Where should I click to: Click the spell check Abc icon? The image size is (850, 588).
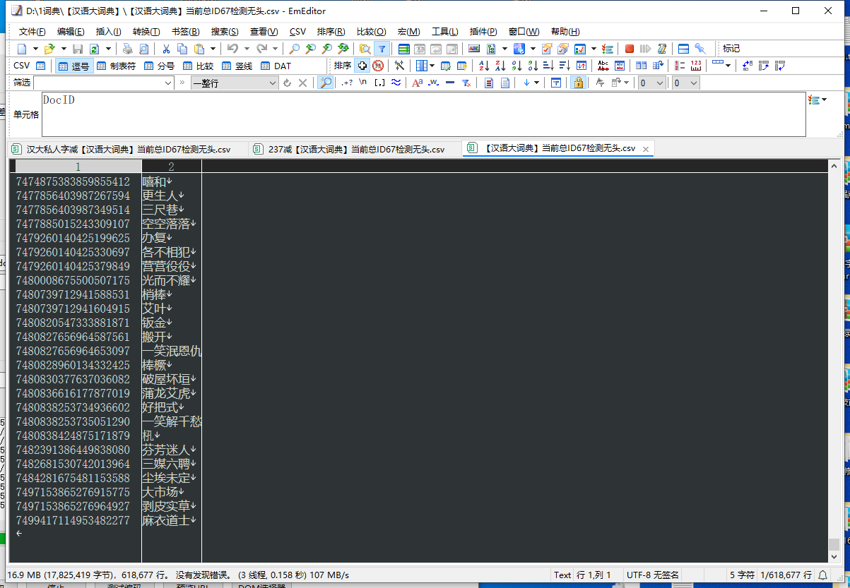[x=603, y=66]
